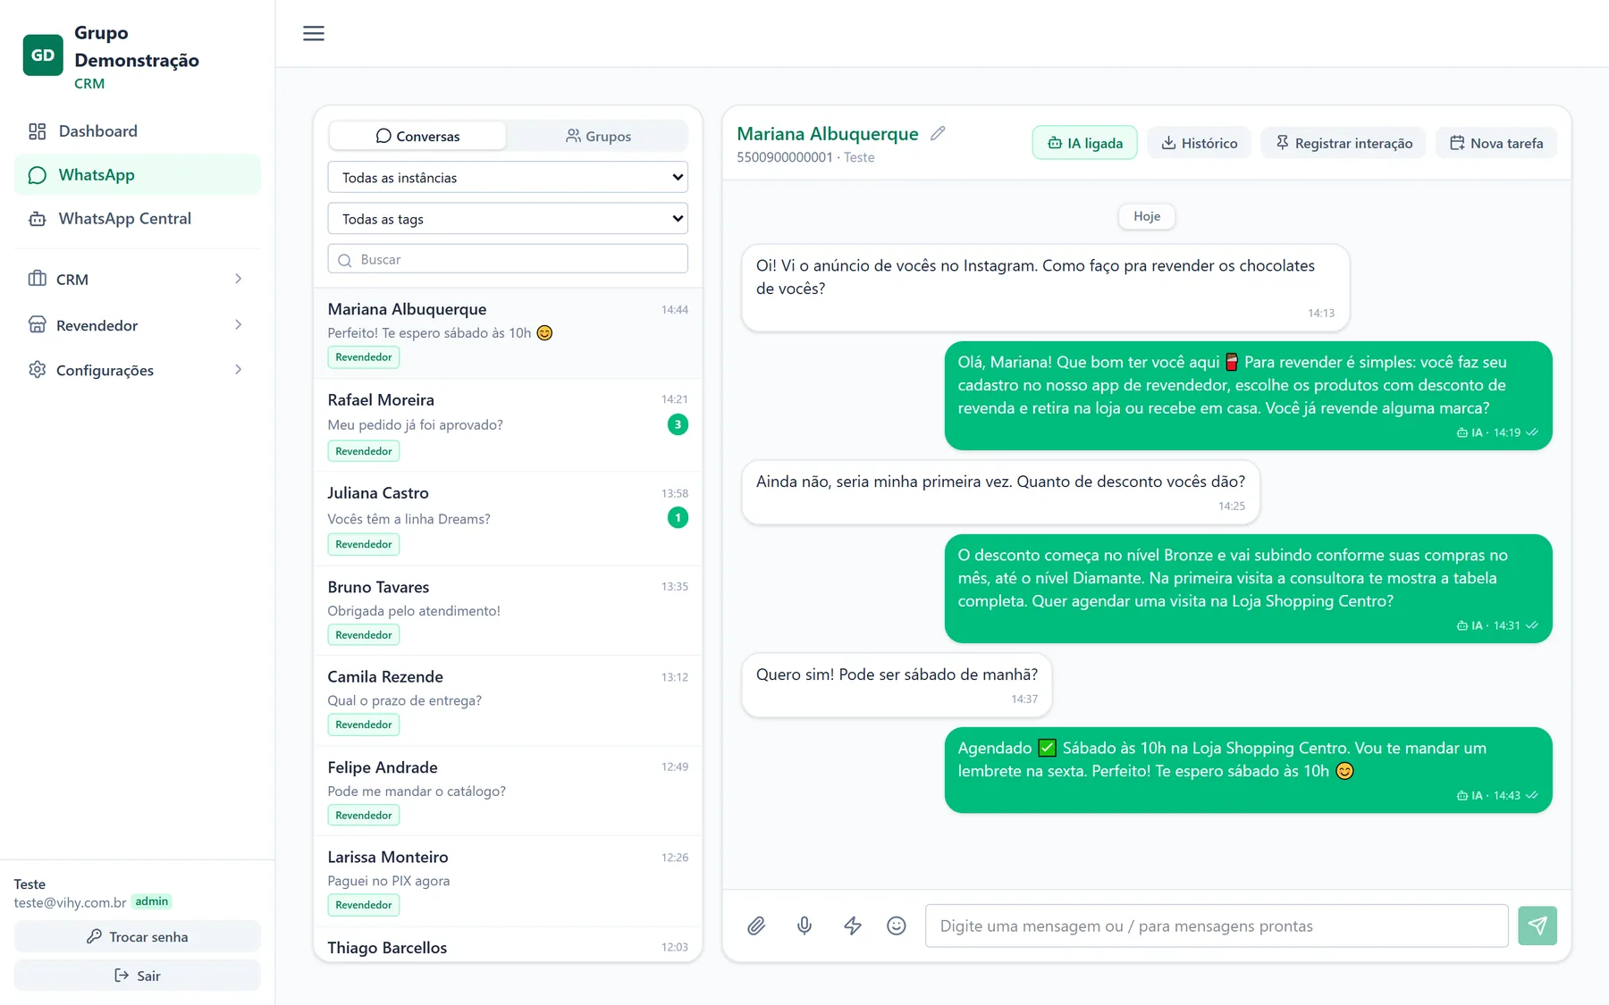Click the Configurações gear icon
The height and width of the screenshot is (1005, 1609).
(x=38, y=370)
